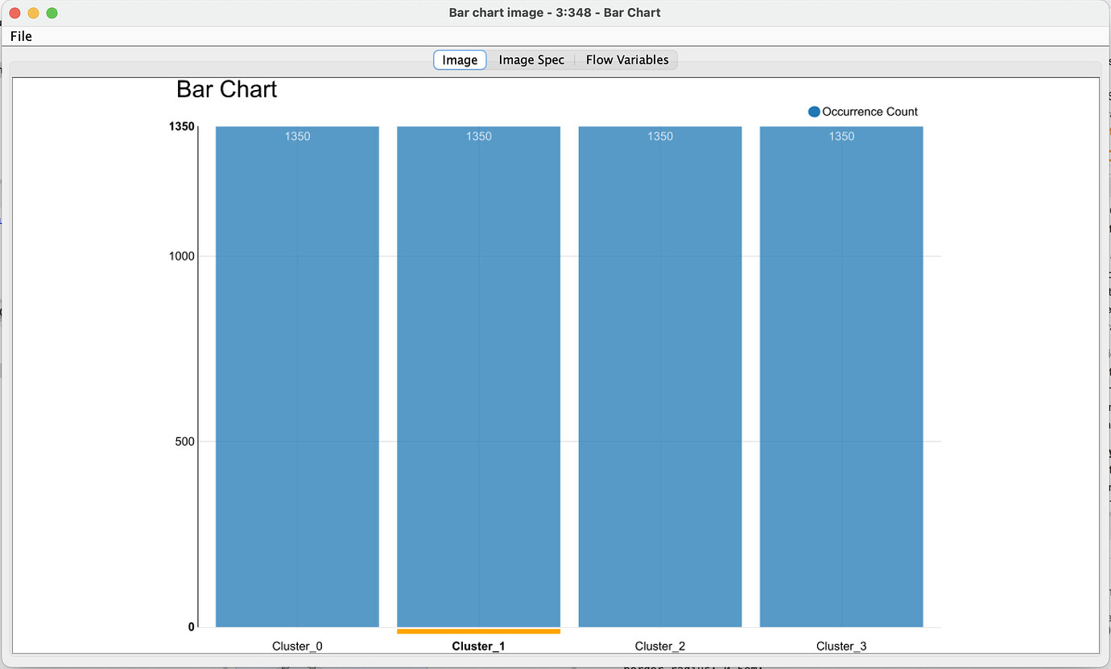Select the Image tab

pyautogui.click(x=459, y=60)
